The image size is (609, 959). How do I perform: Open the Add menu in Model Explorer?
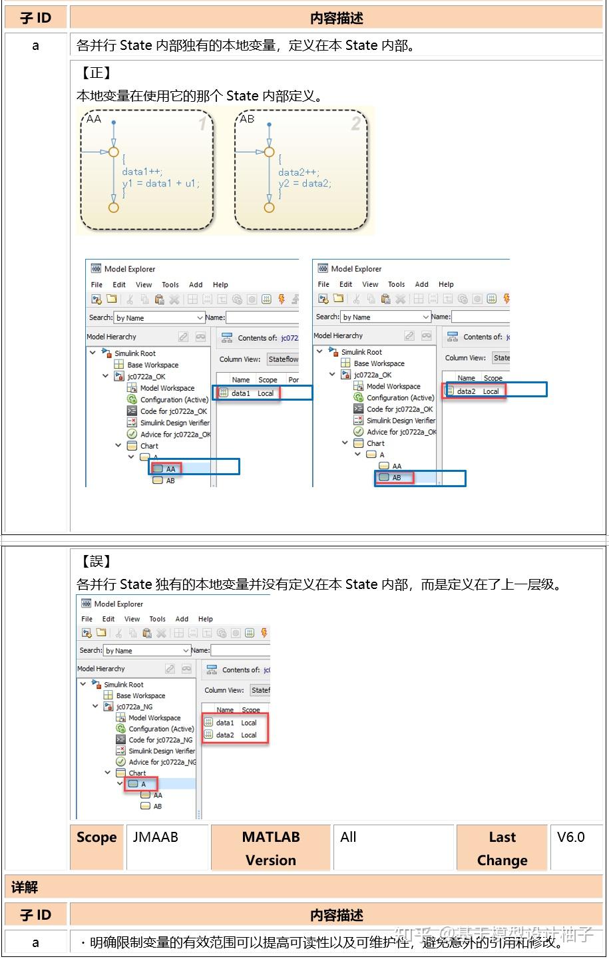[x=196, y=285]
